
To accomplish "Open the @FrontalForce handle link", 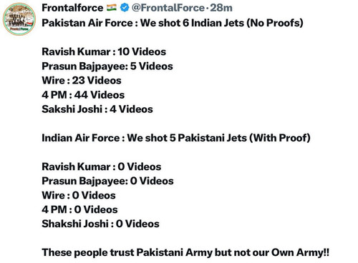I will coord(168,8).
